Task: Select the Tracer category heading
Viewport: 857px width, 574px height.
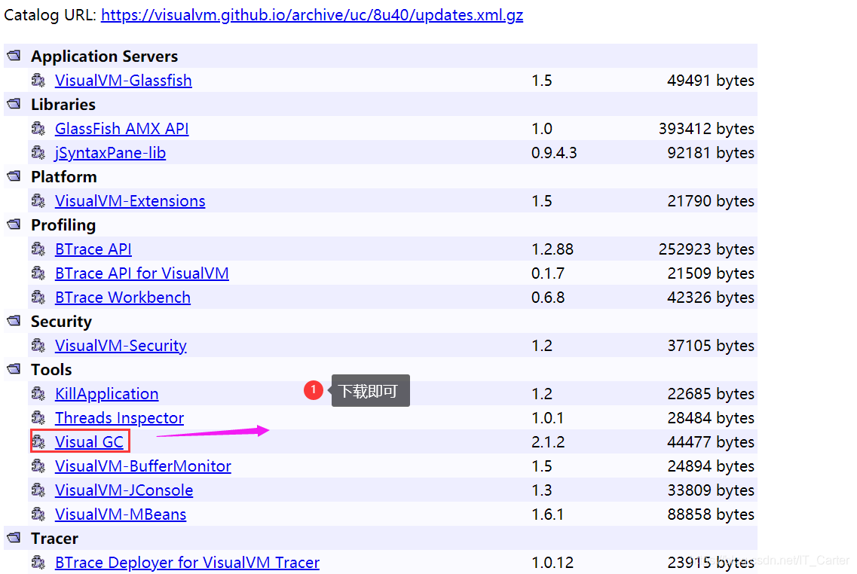Action: [55, 539]
